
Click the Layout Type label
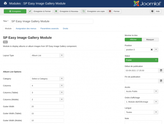[x=8, y=56]
